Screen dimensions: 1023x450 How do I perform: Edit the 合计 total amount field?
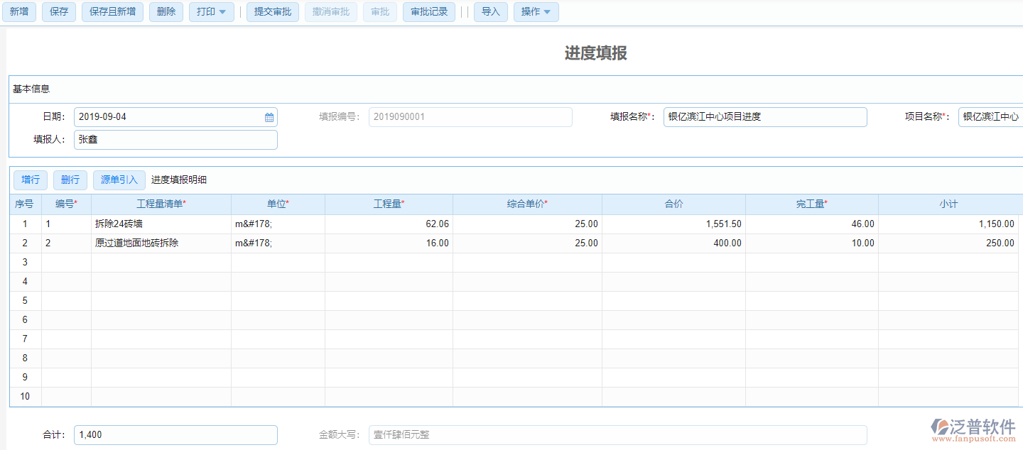(x=175, y=434)
